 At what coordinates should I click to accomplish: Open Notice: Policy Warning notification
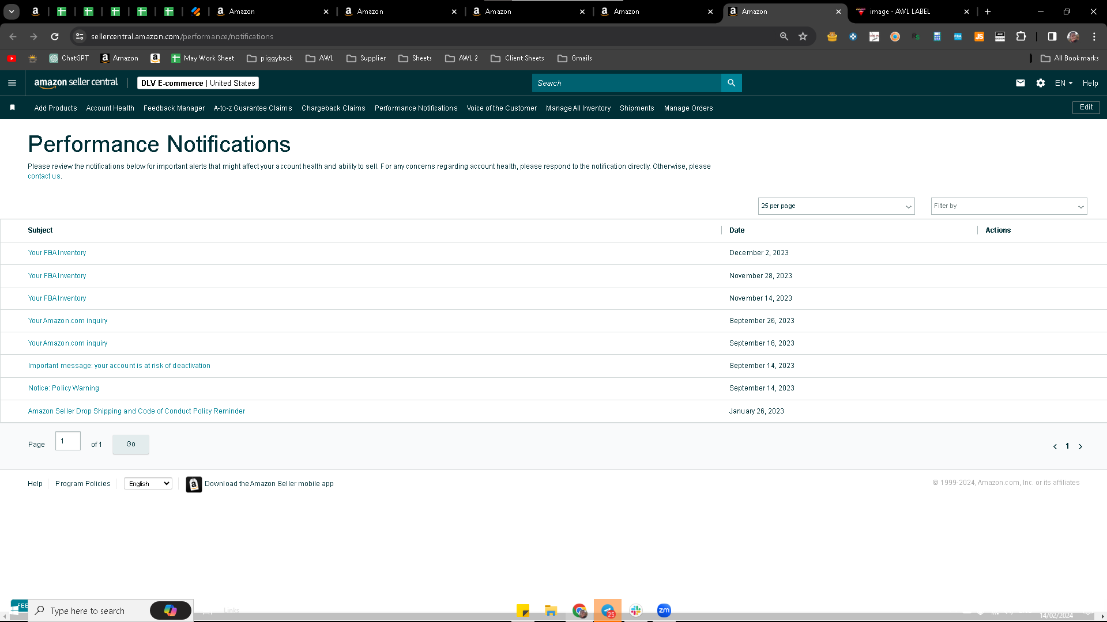[63, 388]
